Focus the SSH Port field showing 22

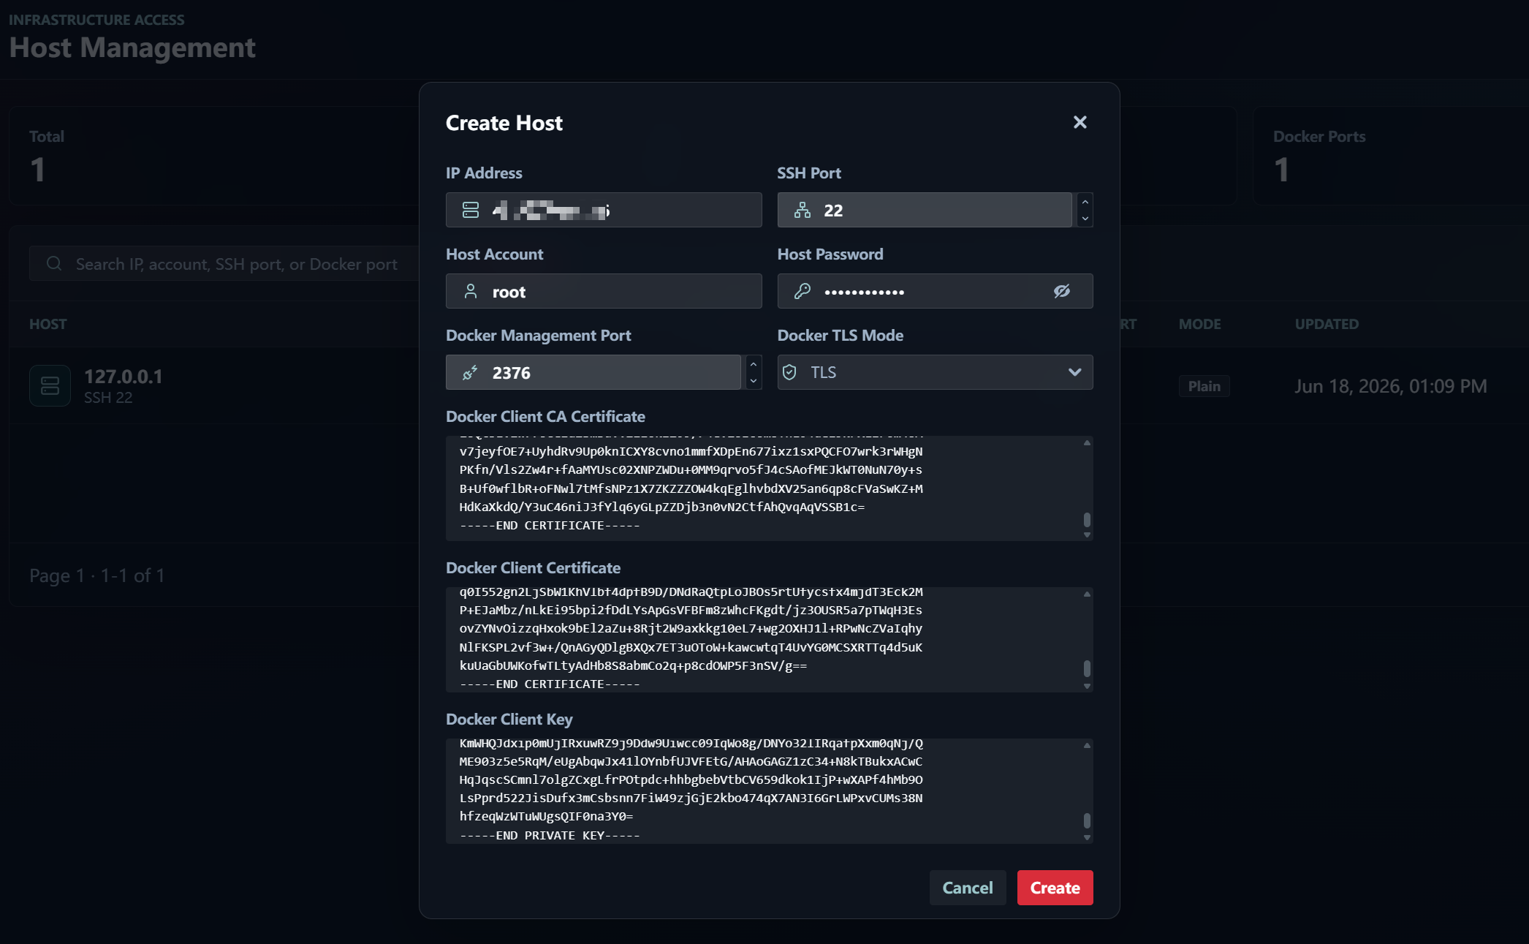[x=925, y=210]
